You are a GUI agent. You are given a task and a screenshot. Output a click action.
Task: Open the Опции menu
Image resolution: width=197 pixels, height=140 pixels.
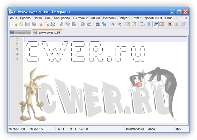(x=95, y=18)
